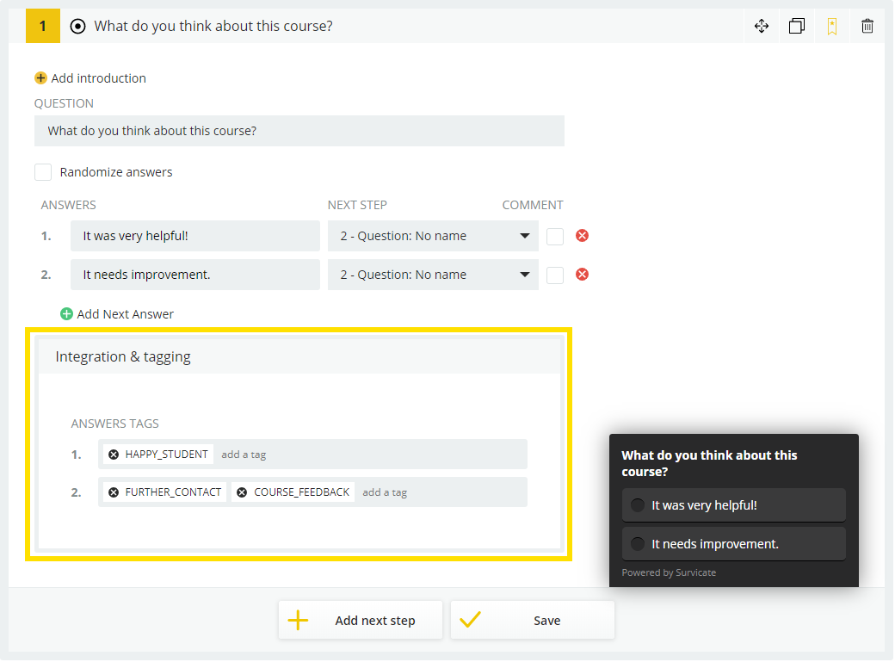895x662 pixels.
Task: Toggle comment checkbox for first answer
Action: pyautogui.click(x=555, y=237)
